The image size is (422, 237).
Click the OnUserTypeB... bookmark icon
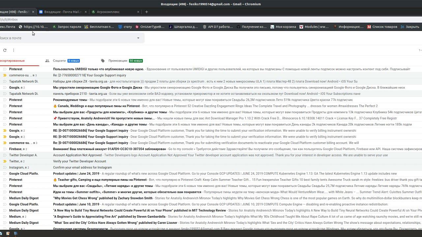click(x=137, y=27)
